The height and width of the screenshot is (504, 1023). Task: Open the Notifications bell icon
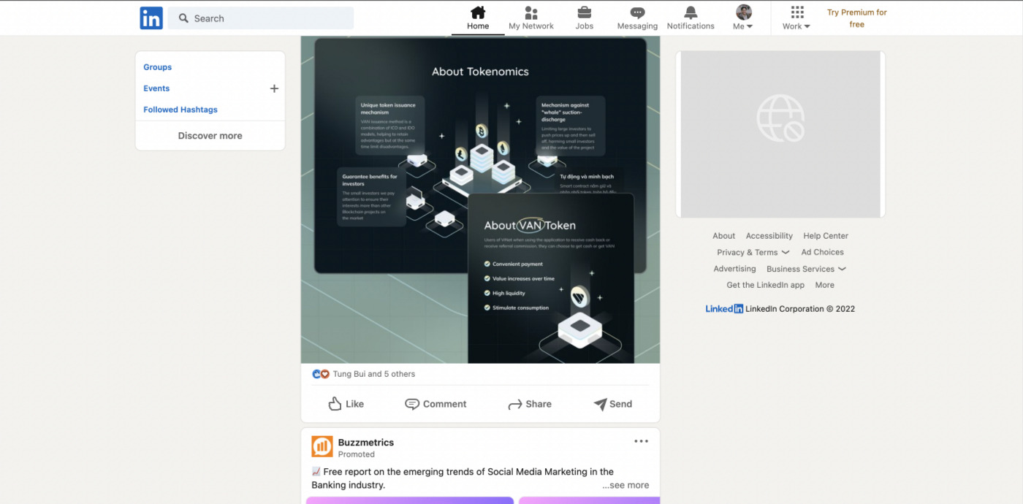tap(691, 12)
